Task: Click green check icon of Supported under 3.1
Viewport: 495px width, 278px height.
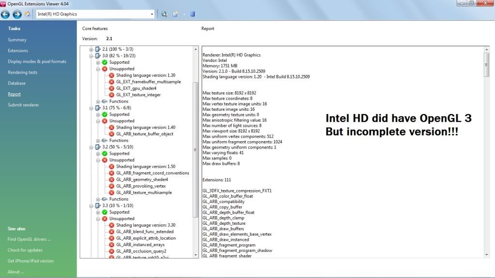Action: pyautogui.click(x=105, y=114)
